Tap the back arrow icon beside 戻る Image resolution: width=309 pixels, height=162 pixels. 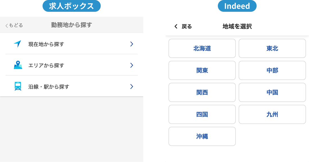tap(176, 26)
